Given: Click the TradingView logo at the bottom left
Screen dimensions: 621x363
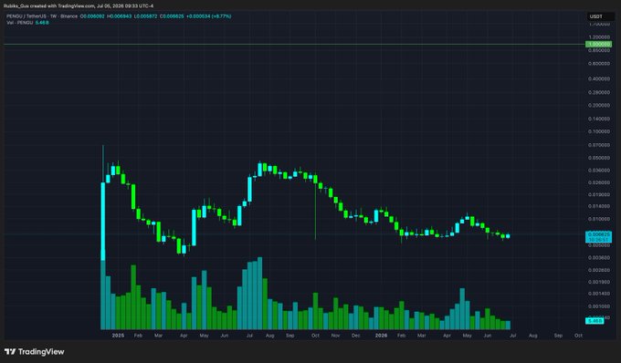Looking at the screenshot, I should coord(34,351).
